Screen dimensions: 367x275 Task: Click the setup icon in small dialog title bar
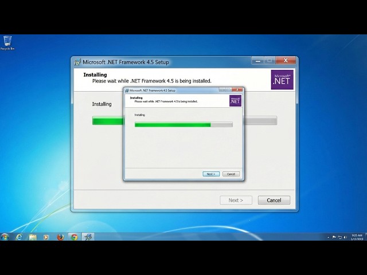[127, 91]
